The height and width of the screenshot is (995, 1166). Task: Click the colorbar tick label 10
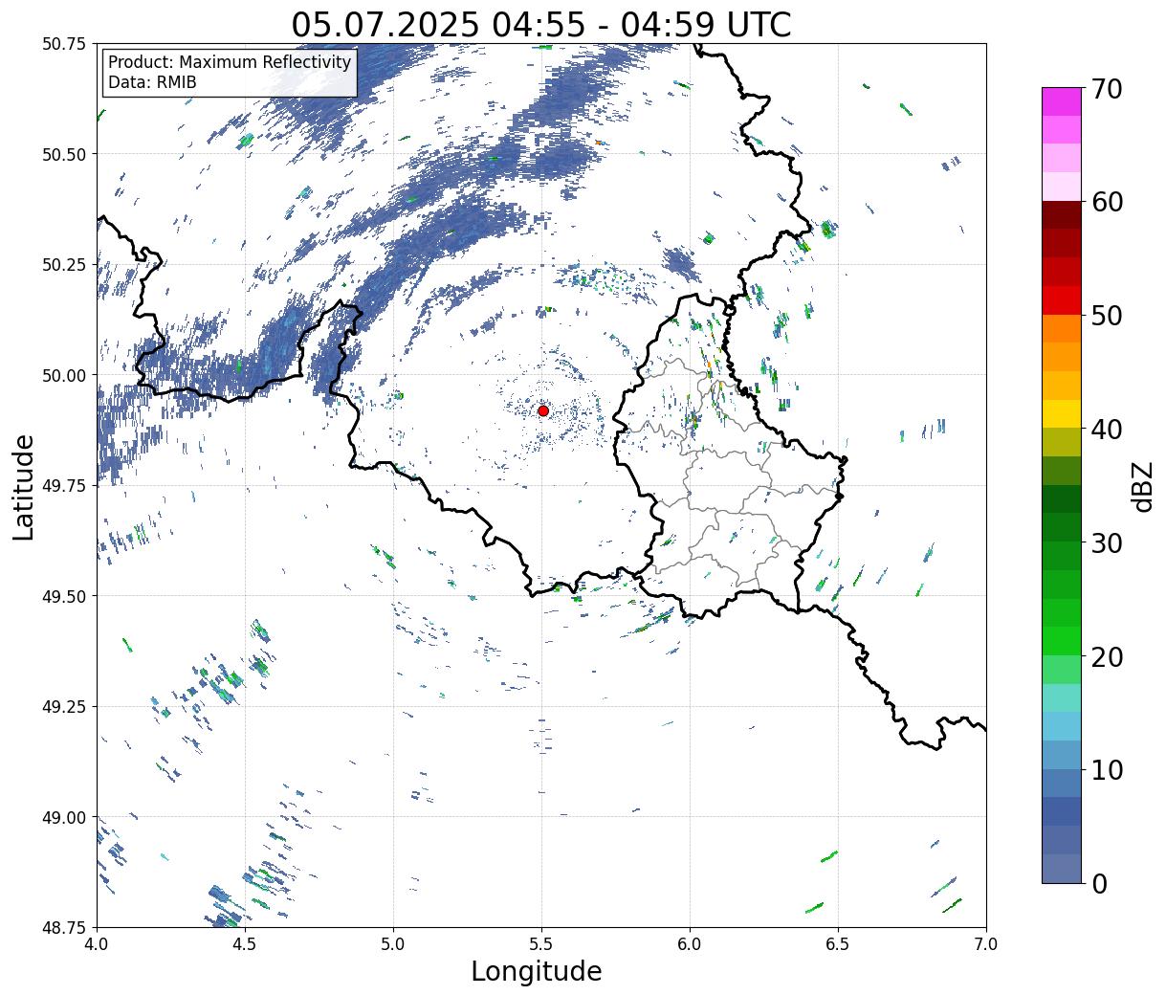click(1106, 769)
